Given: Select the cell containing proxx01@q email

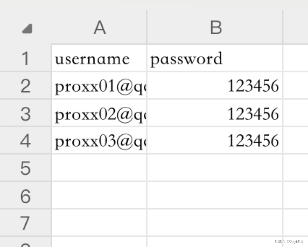Looking at the screenshot, I should click(x=99, y=86).
